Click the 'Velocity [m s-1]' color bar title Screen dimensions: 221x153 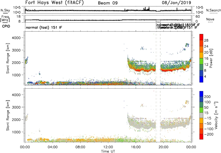coord(216,115)
